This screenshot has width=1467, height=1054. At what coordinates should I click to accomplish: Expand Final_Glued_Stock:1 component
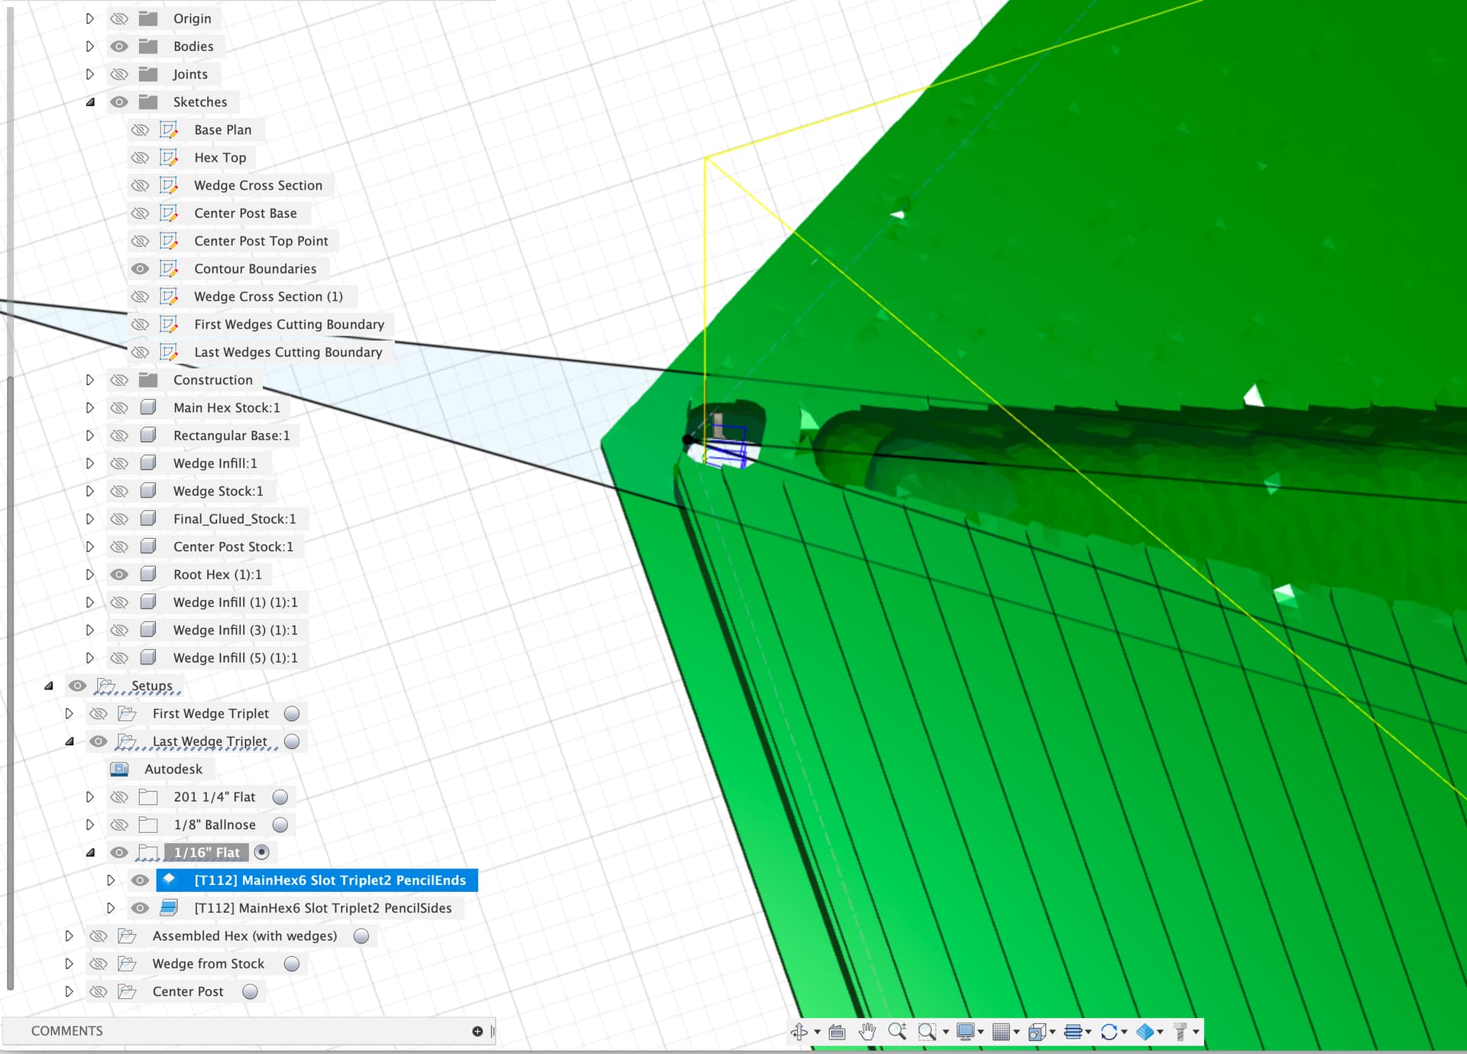(90, 519)
